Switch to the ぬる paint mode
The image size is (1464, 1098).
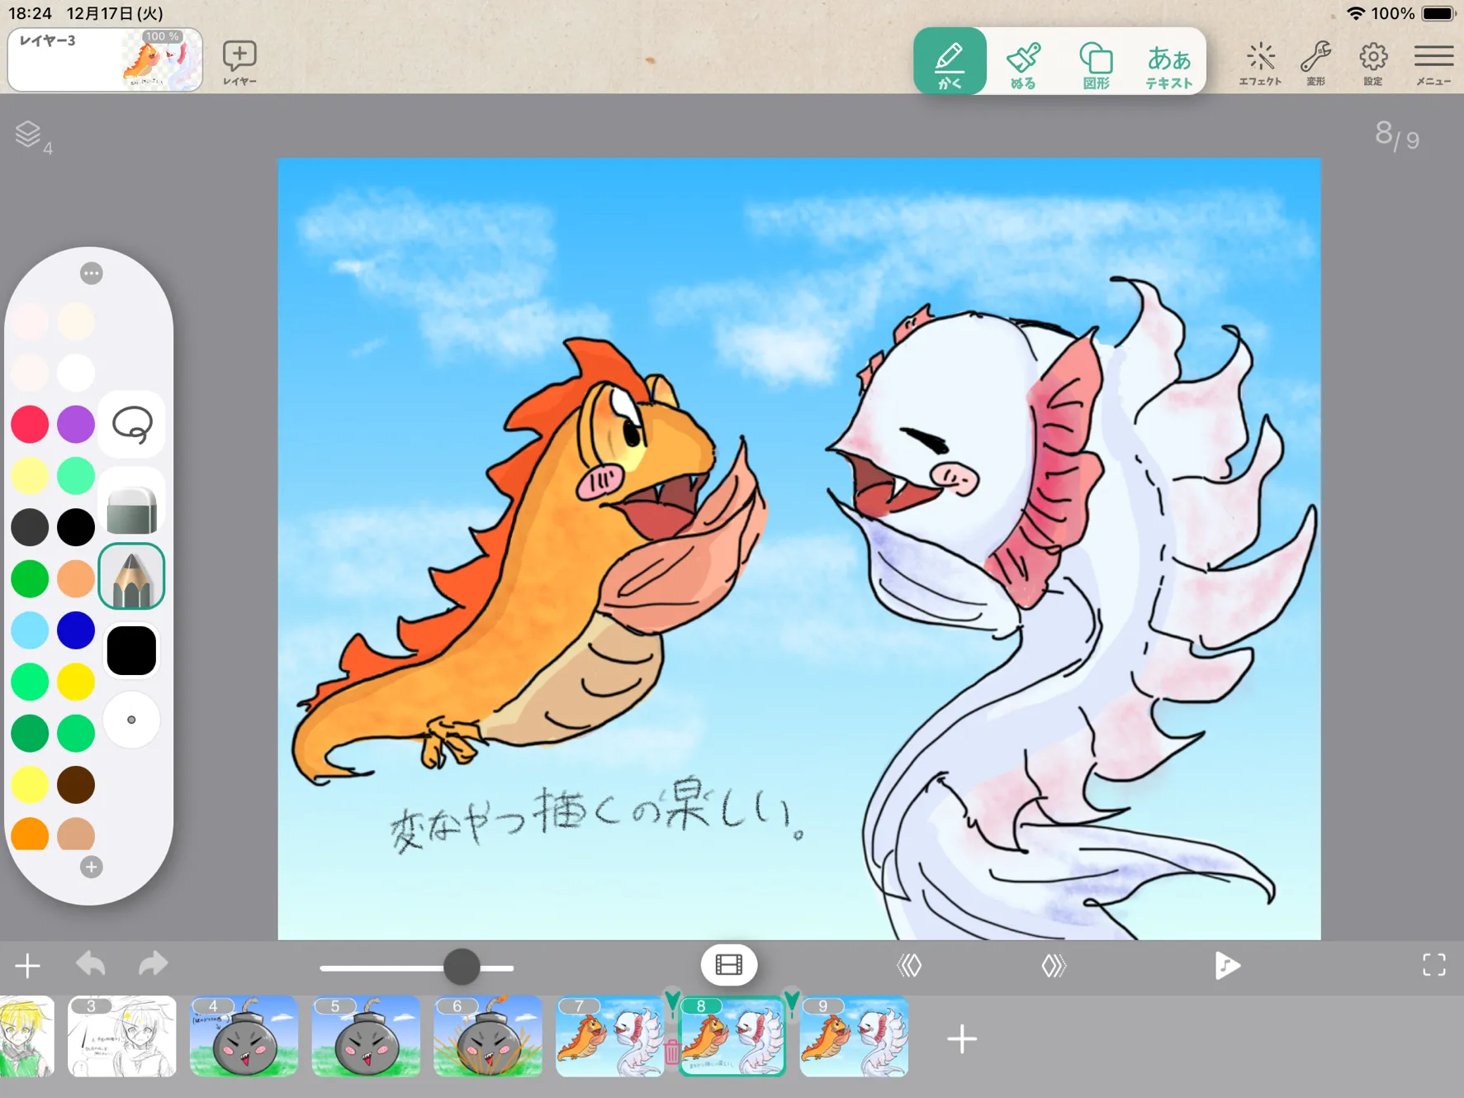[x=1023, y=64]
